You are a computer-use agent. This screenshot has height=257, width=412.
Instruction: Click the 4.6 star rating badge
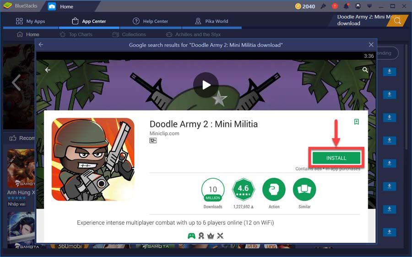(x=243, y=189)
